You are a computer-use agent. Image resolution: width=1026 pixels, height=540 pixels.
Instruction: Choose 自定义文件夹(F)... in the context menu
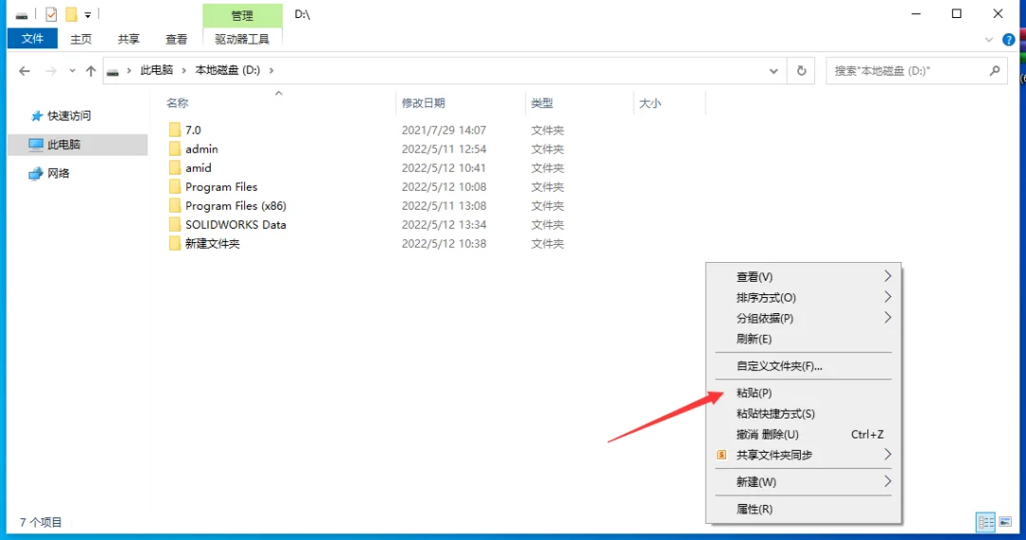(804, 366)
